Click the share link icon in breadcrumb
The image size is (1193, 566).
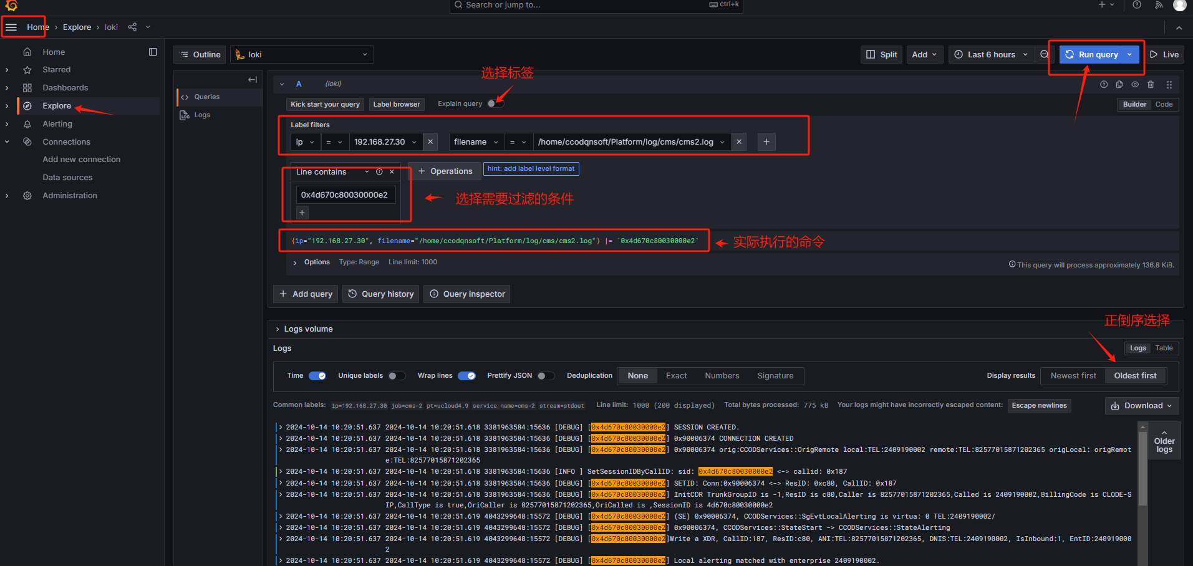[132, 27]
